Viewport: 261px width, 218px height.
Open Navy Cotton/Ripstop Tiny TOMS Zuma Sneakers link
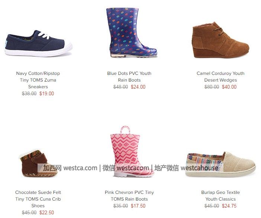tap(38, 80)
